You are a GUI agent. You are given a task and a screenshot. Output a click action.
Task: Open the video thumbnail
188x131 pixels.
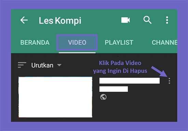click(x=55, y=97)
